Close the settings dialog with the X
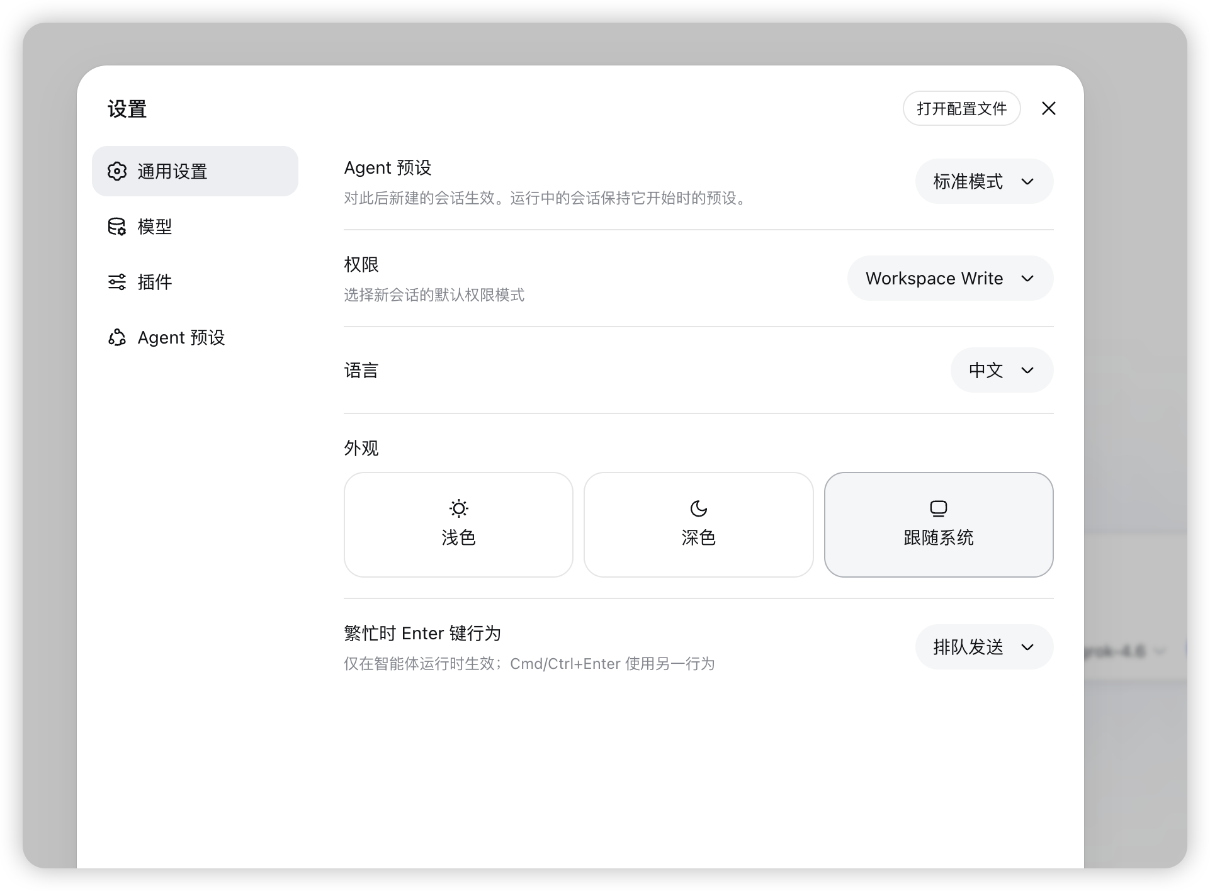This screenshot has height=891, width=1210. click(x=1049, y=108)
